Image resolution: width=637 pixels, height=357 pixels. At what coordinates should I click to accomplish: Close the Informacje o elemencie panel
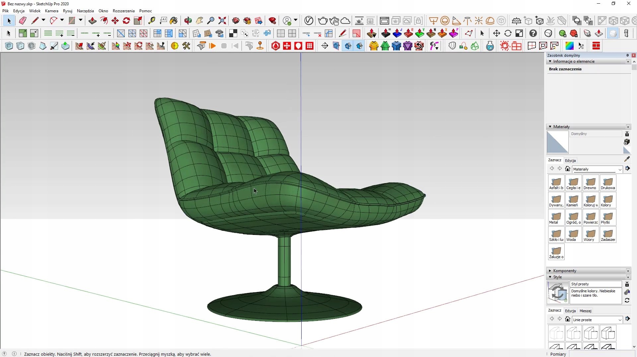[628, 61]
